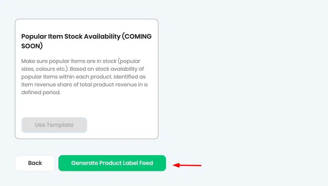Click the green Generate Product Label Feed button
This screenshot has width=328, height=186.
pyautogui.click(x=112, y=163)
